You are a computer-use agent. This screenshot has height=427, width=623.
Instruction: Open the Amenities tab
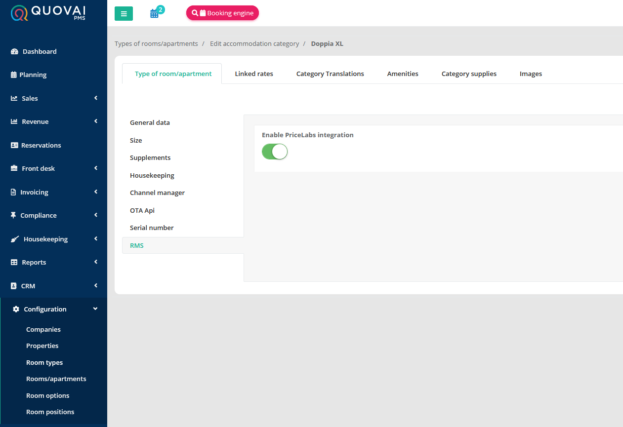pos(403,74)
